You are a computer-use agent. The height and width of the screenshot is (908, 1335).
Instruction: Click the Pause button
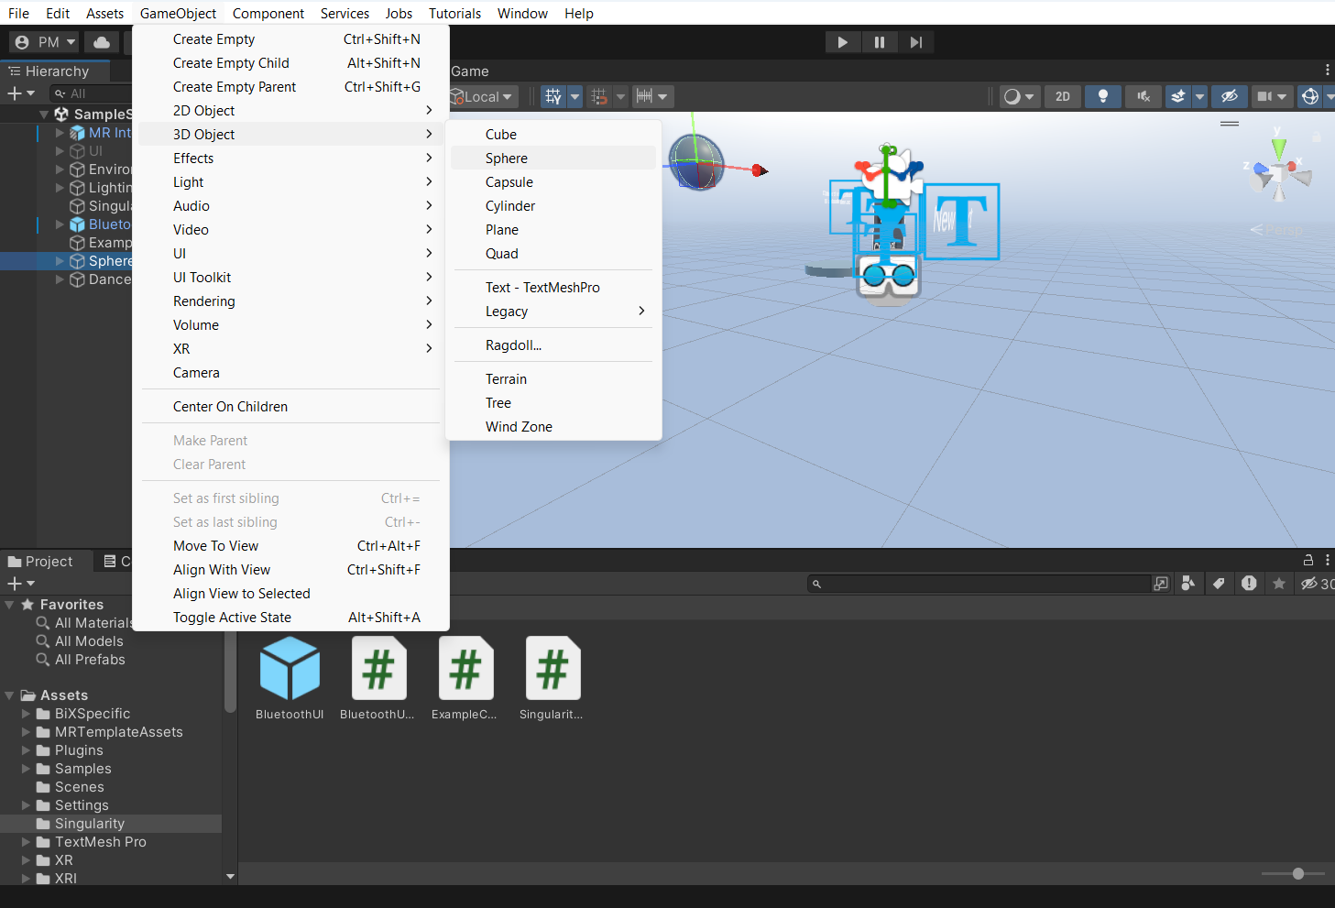(x=880, y=42)
